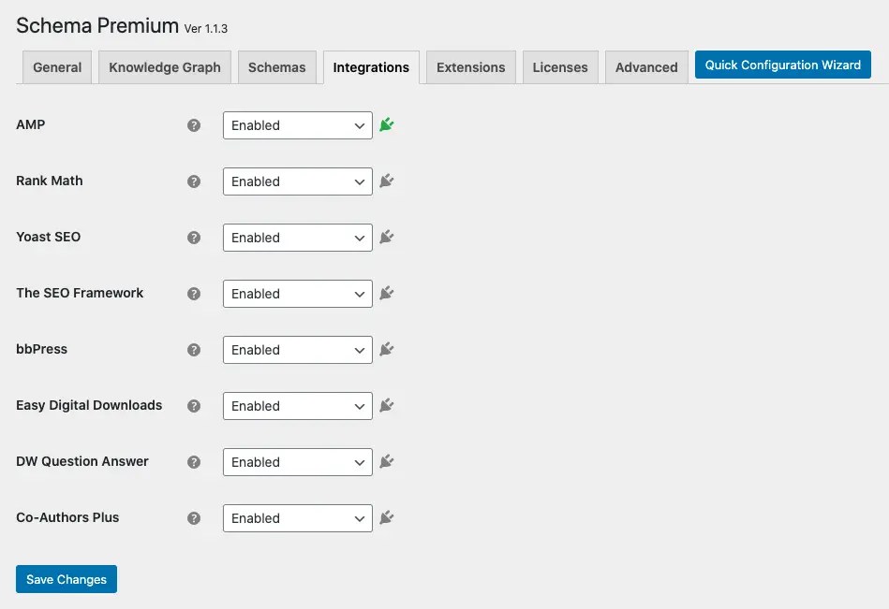Viewport: 889px width, 609px height.
Task: Click the question mark icon beside bbPress
Action: coord(194,350)
